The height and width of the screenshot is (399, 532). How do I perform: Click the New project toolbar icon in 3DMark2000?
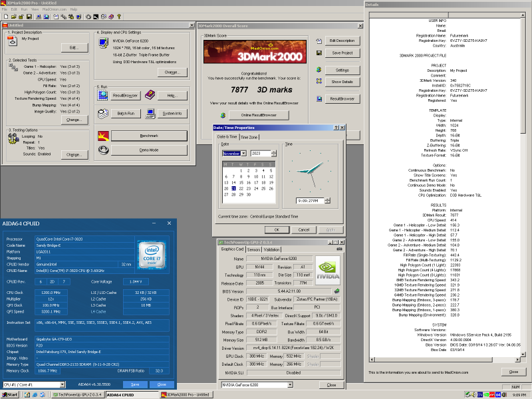[6, 17]
